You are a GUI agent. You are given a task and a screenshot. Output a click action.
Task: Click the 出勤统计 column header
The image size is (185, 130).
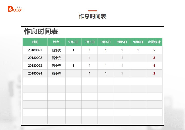[x=154, y=42]
